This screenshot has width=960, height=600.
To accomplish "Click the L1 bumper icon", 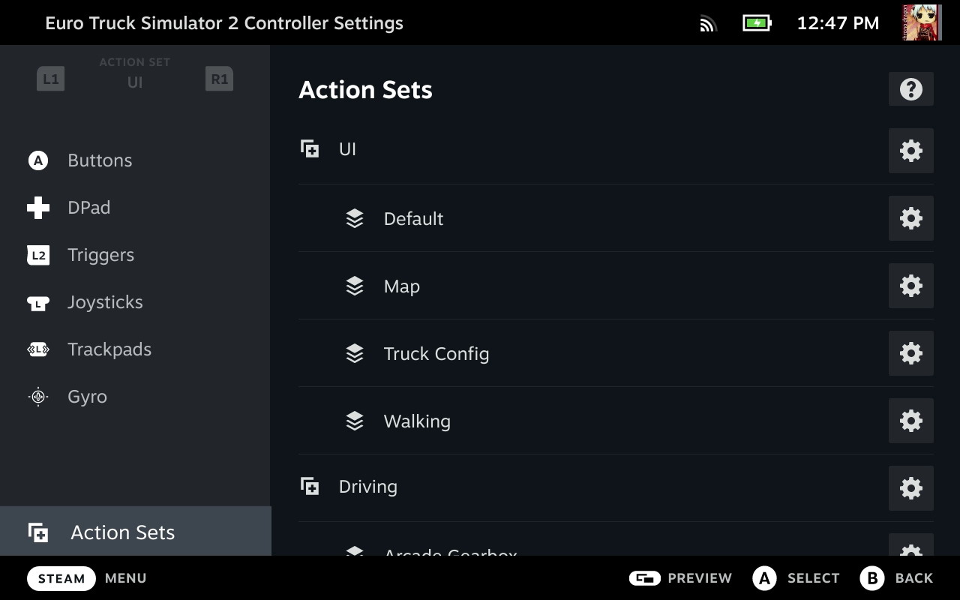I will click(x=50, y=79).
